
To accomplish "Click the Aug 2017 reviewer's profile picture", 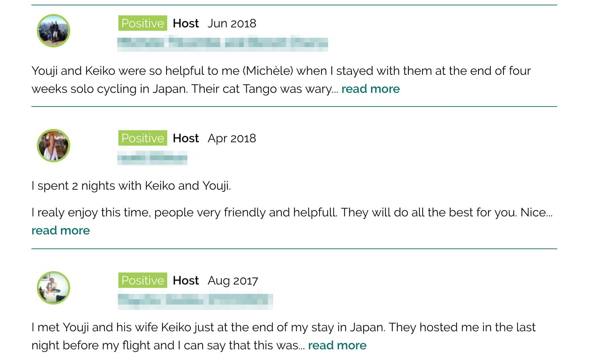I will (53, 288).
